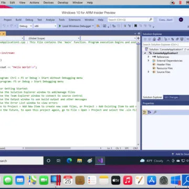Open Reminders from the Dock
This screenshot has width=189, height=189.
tap(92, 180)
